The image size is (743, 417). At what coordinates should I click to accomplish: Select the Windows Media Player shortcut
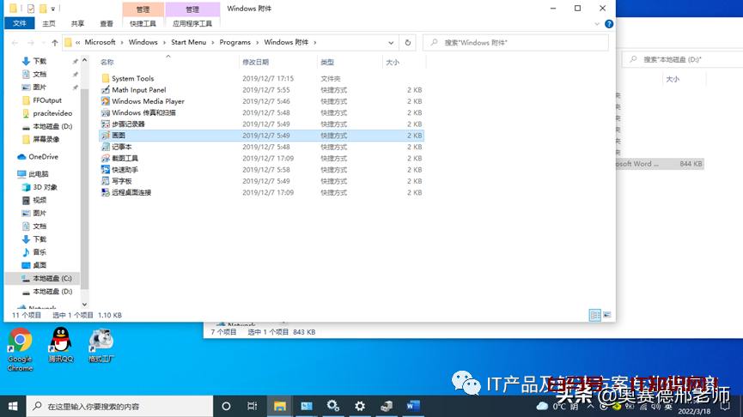tap(148, 101)
